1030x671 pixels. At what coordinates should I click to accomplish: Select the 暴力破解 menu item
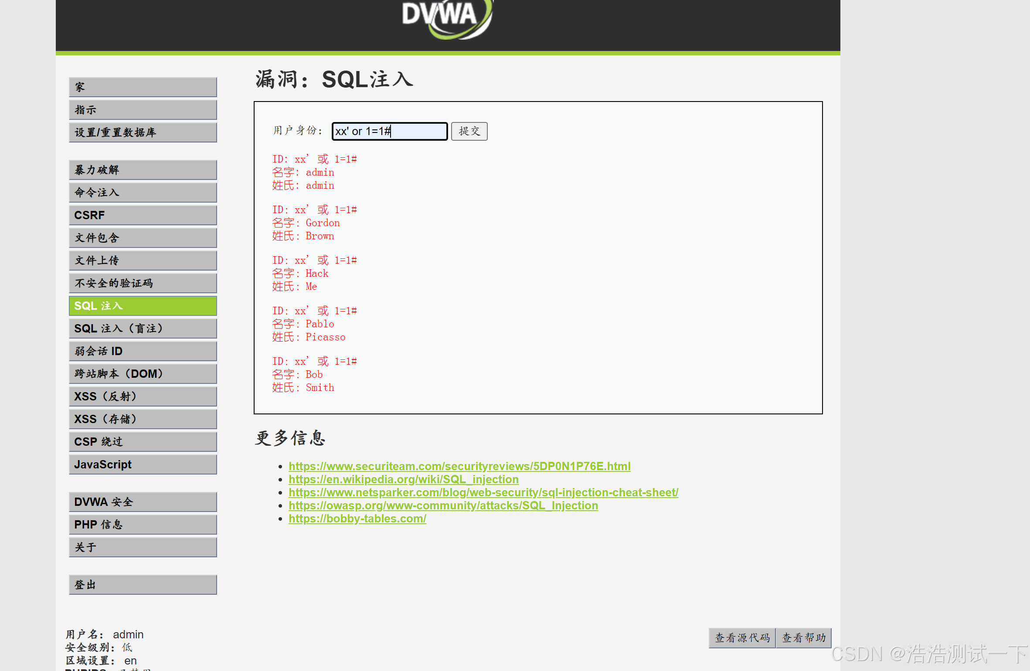click(143, 170)
